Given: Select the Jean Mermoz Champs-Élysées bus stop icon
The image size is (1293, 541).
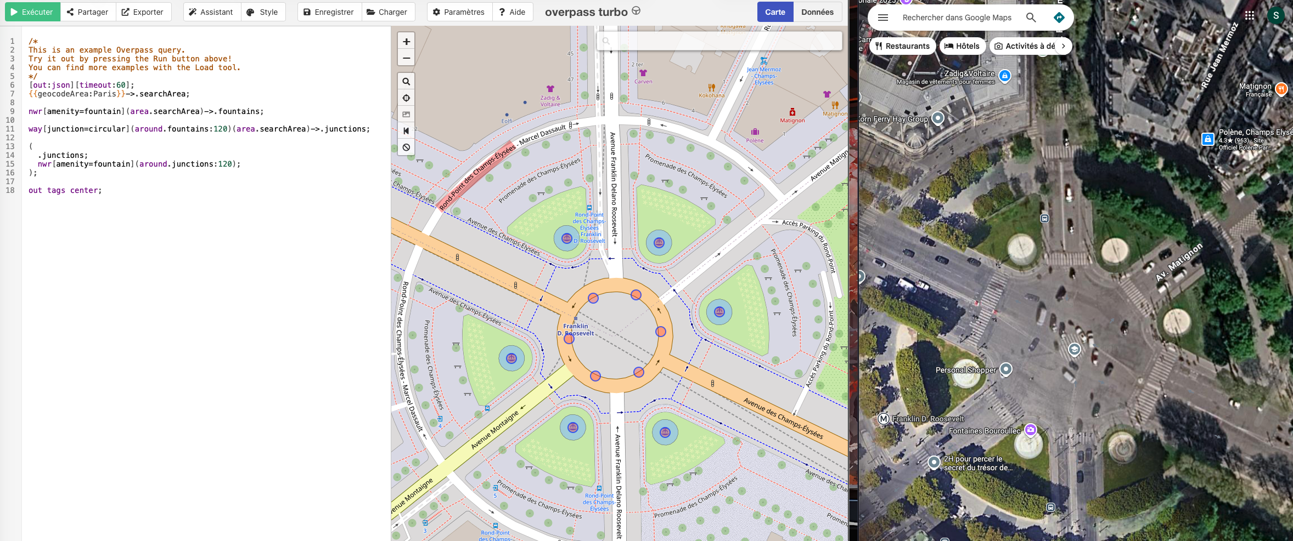Looking at the screenshot, I should (764, 61).
